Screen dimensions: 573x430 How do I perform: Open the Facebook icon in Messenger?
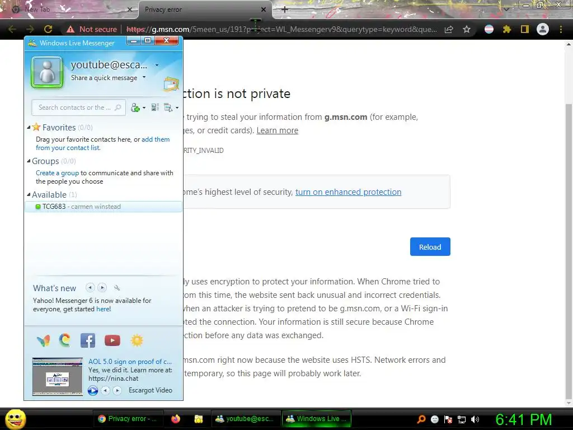click(88, 340)
